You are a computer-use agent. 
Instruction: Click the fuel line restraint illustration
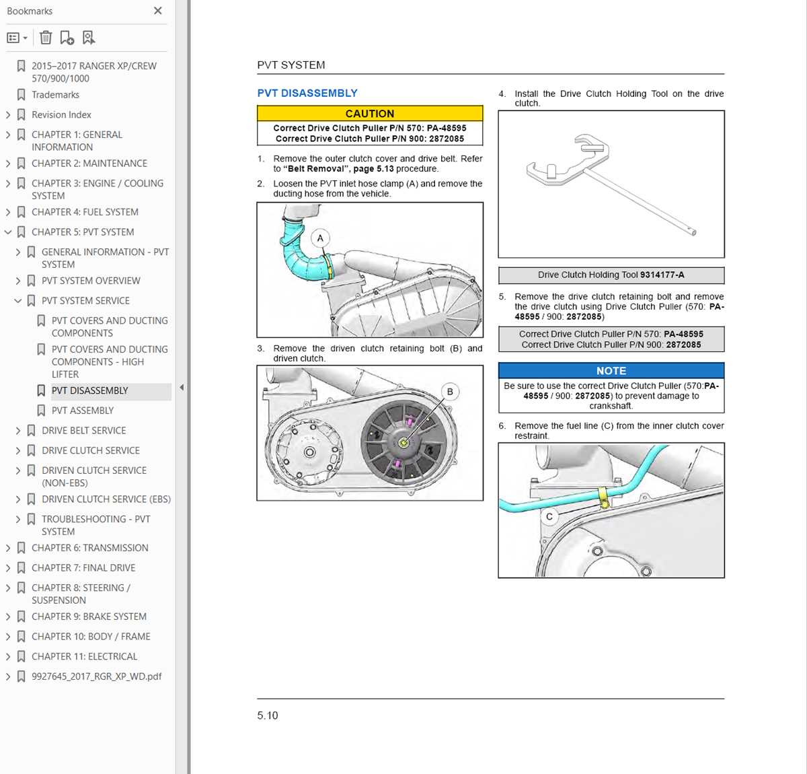(611, 510)
